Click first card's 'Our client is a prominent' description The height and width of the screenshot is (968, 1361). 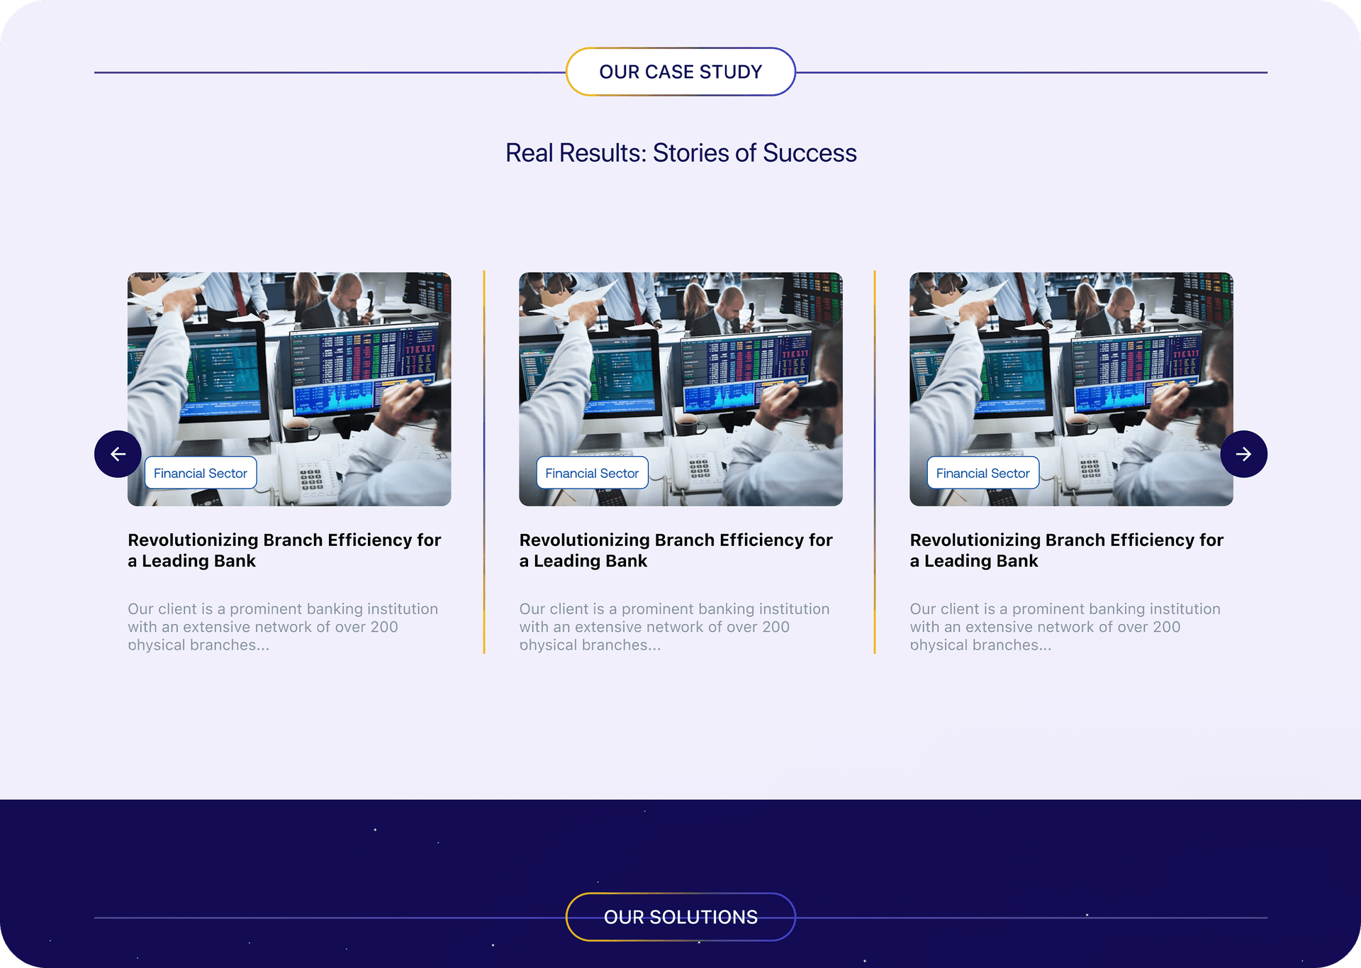[x=283, y=627]
